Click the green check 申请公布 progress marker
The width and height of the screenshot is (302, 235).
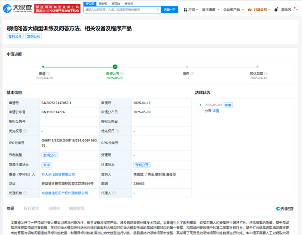[x=115, y=67]
